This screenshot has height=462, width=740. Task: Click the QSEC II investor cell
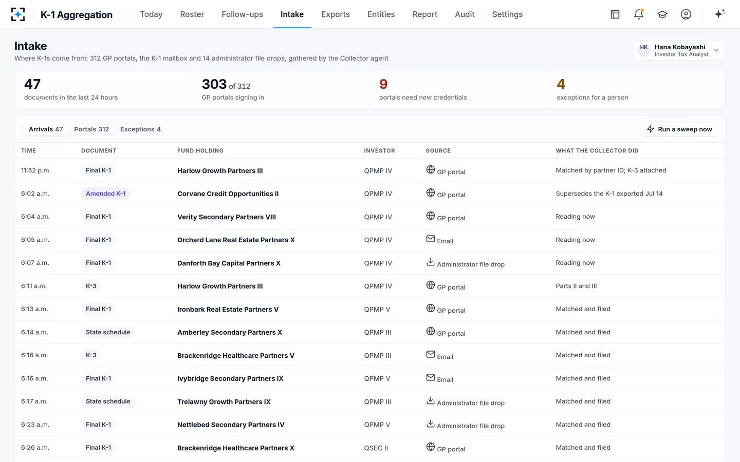pos(376,448)
